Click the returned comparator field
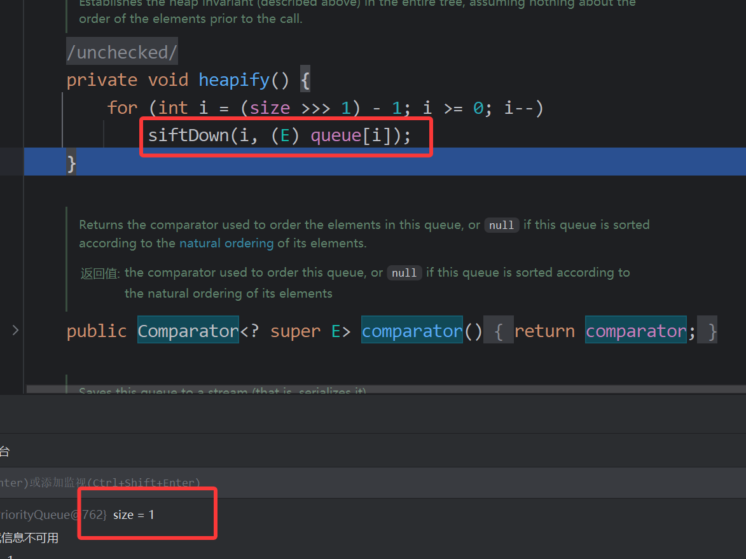This screenshot has width=746, height=559. pos(635,331)
